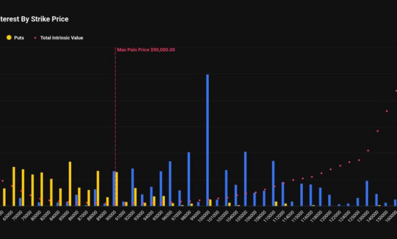Toggle the Total Intrinsic Value legend label
397x239 pixels.
point(62,38)
